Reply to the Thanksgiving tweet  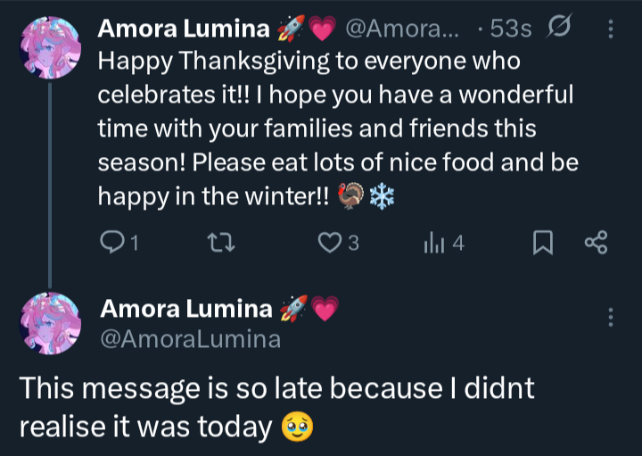coord(115,243)
